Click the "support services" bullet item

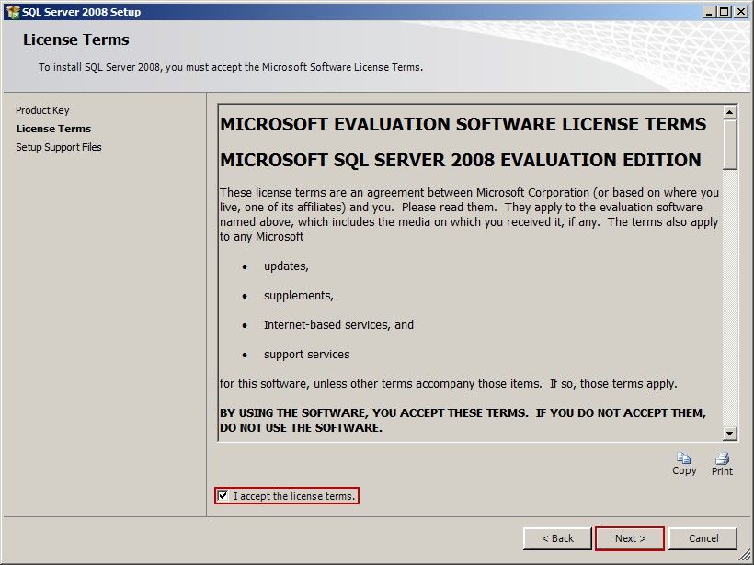pyautogui.click(x=307, y=354)
